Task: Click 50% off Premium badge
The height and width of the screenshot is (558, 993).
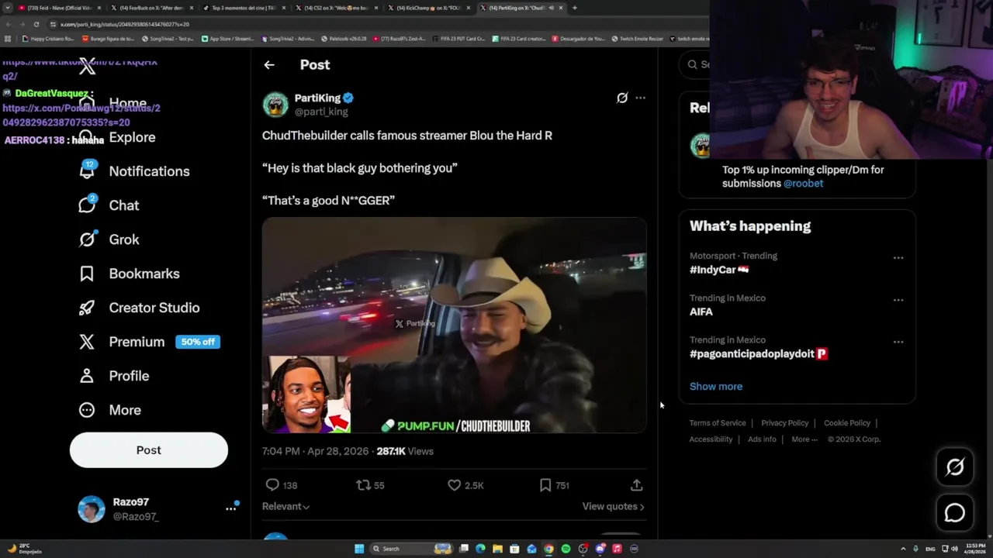Action: point(198,342)
